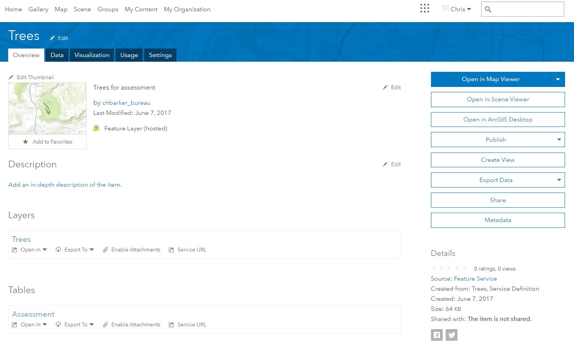574x347 pixels.
Task: Click Add an in-depth description link
Action: (65, 185)
